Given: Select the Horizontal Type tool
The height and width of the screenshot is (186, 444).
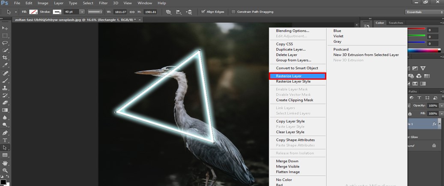Looking at the screenshot, I should pos(5,140).
